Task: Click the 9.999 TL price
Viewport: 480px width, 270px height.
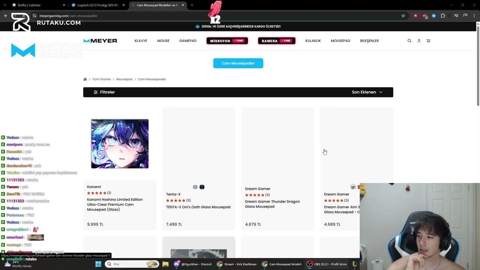Action: [95, 224]
